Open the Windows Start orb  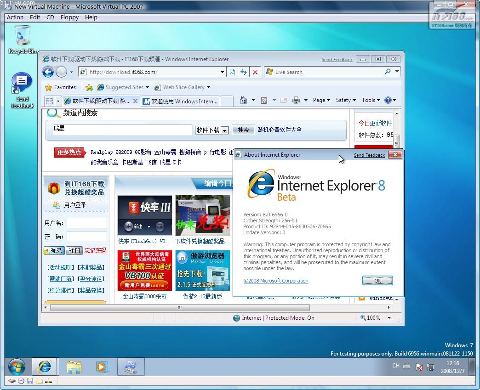point(17,367)
